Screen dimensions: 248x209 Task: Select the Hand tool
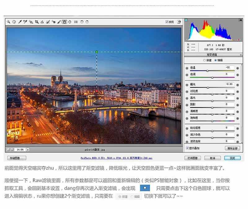click(14, 22)
